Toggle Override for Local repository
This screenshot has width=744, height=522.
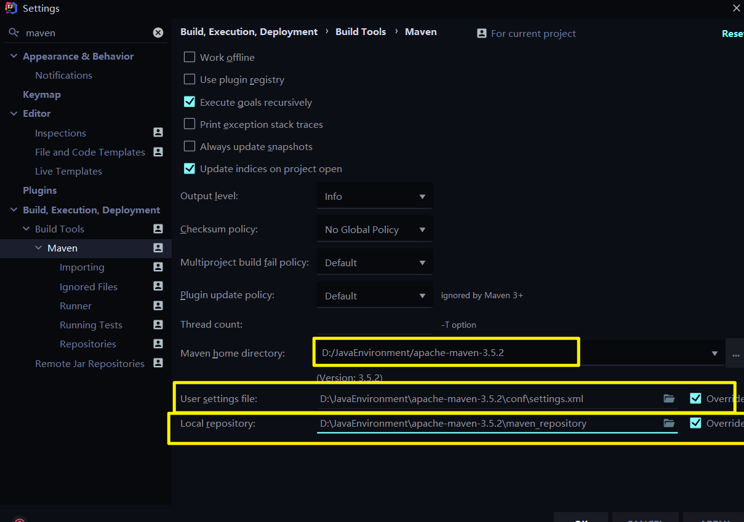click(695, 423)
